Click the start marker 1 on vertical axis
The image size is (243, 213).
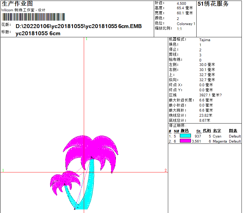[x=86, y=38]
